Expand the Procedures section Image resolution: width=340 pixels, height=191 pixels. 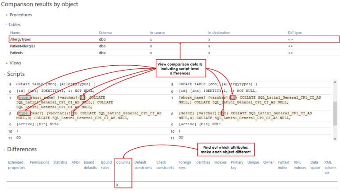pos(7,15)
